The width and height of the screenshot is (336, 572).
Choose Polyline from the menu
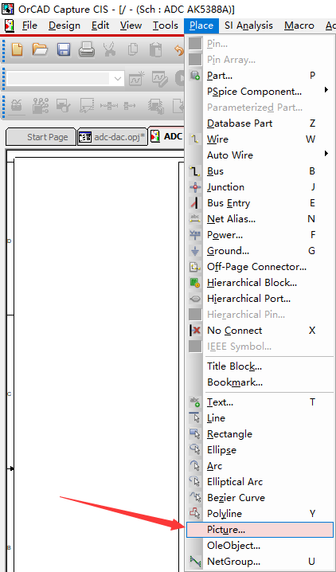(260, 514)
